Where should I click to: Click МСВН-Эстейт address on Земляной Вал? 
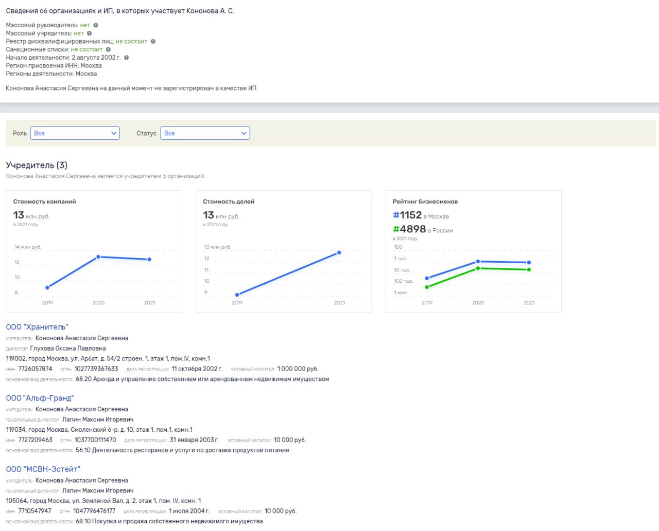tap(103, 501)
